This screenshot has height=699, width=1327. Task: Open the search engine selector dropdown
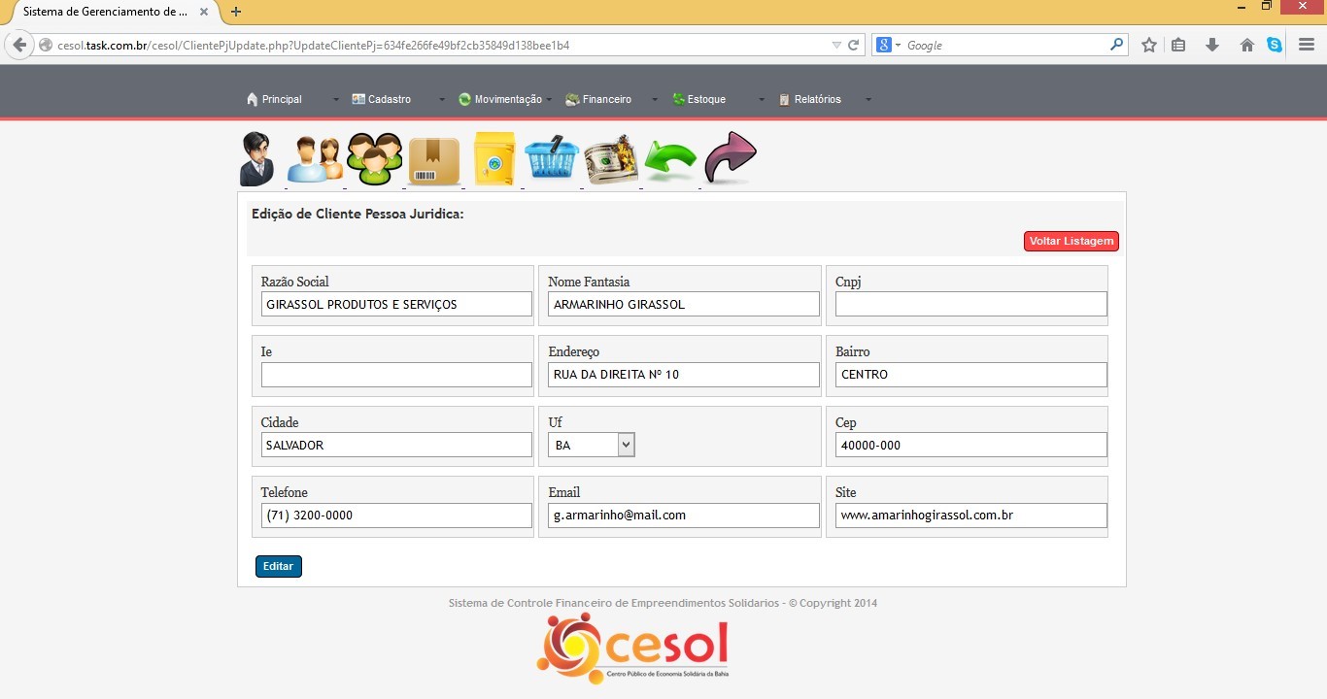[888, 46]
